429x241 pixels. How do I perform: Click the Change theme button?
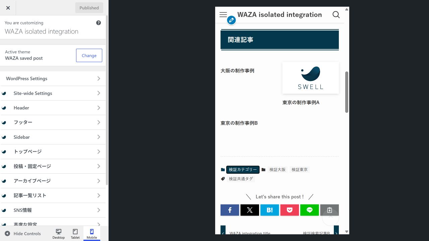(x=89, y=56)
